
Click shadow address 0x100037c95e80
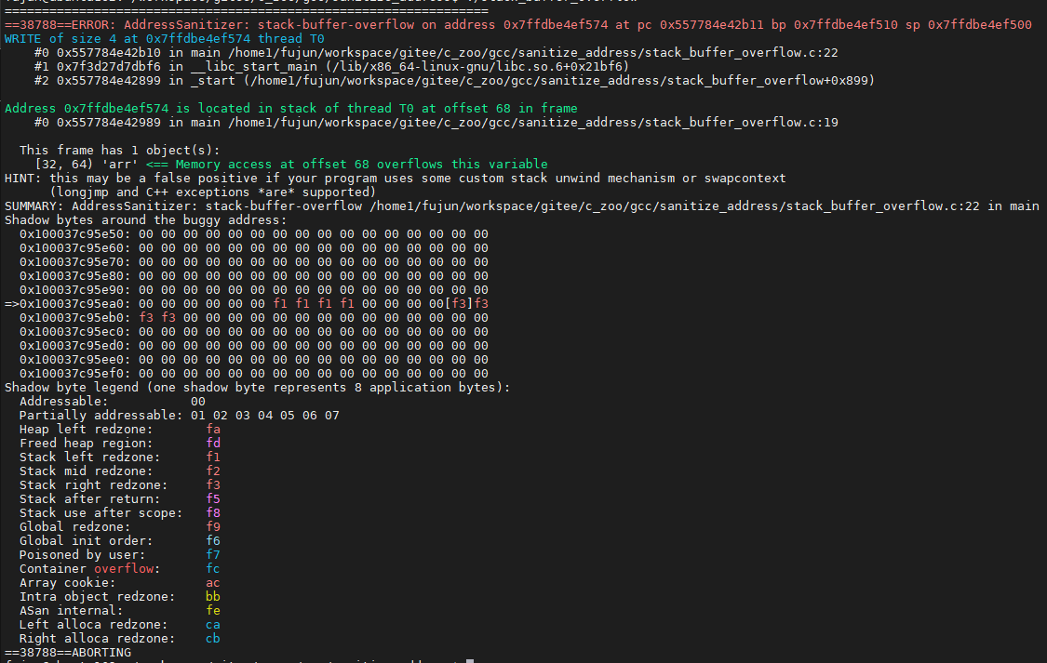click(75, 276)
